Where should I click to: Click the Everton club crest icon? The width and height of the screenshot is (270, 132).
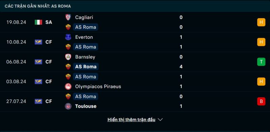68,37
